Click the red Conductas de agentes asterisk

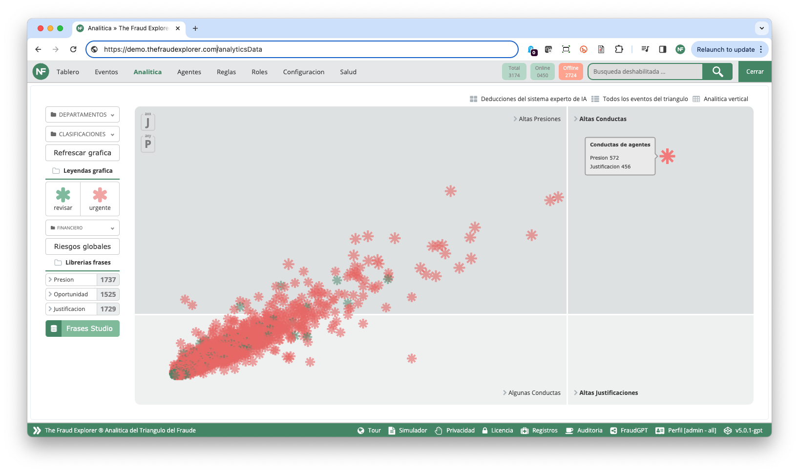(x=667, y=156)
